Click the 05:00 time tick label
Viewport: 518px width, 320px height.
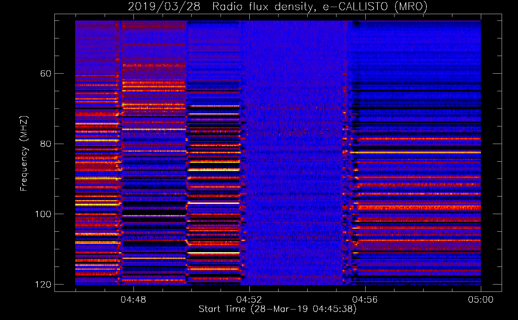tap(481, 300)
